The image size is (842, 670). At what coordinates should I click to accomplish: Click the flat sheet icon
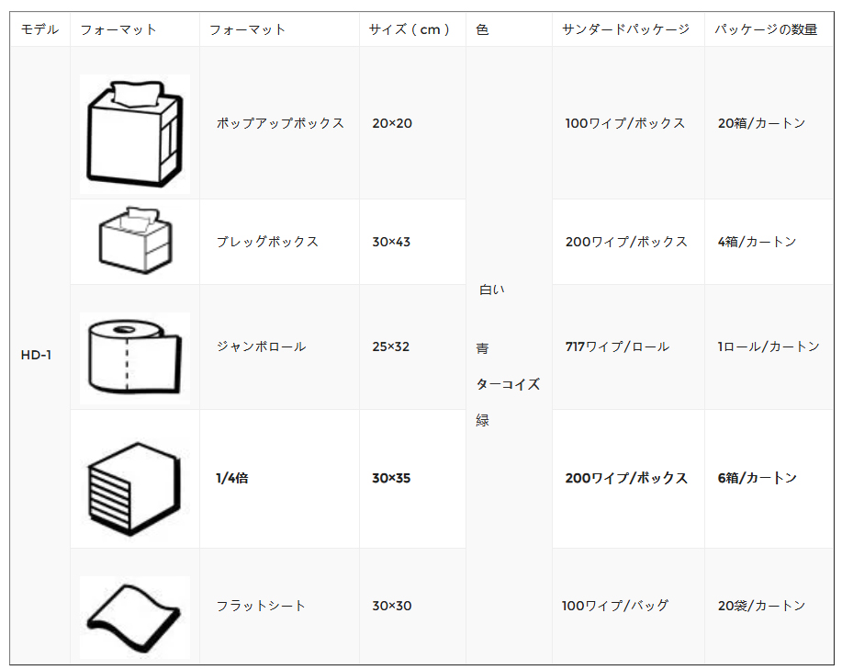pos(135,618)
